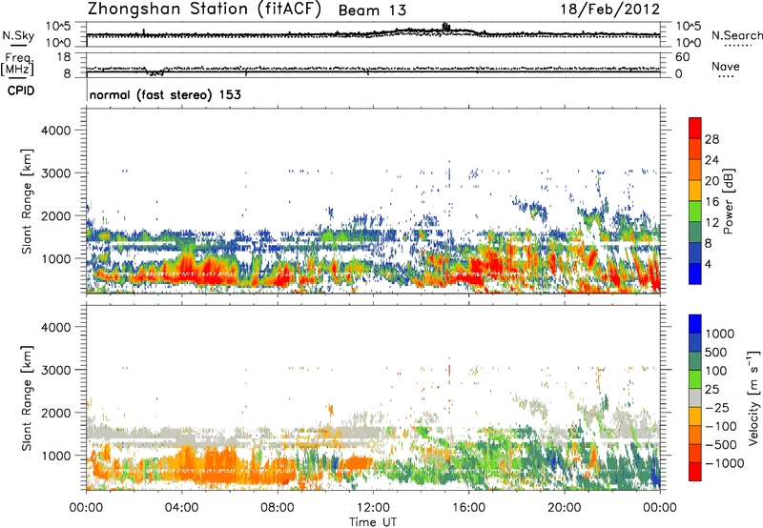The height and width of the screenshot is (528, 763).
Task: Click the noise spike near 15:00 in sky-noise panel
Action: (x=445, y=27)
